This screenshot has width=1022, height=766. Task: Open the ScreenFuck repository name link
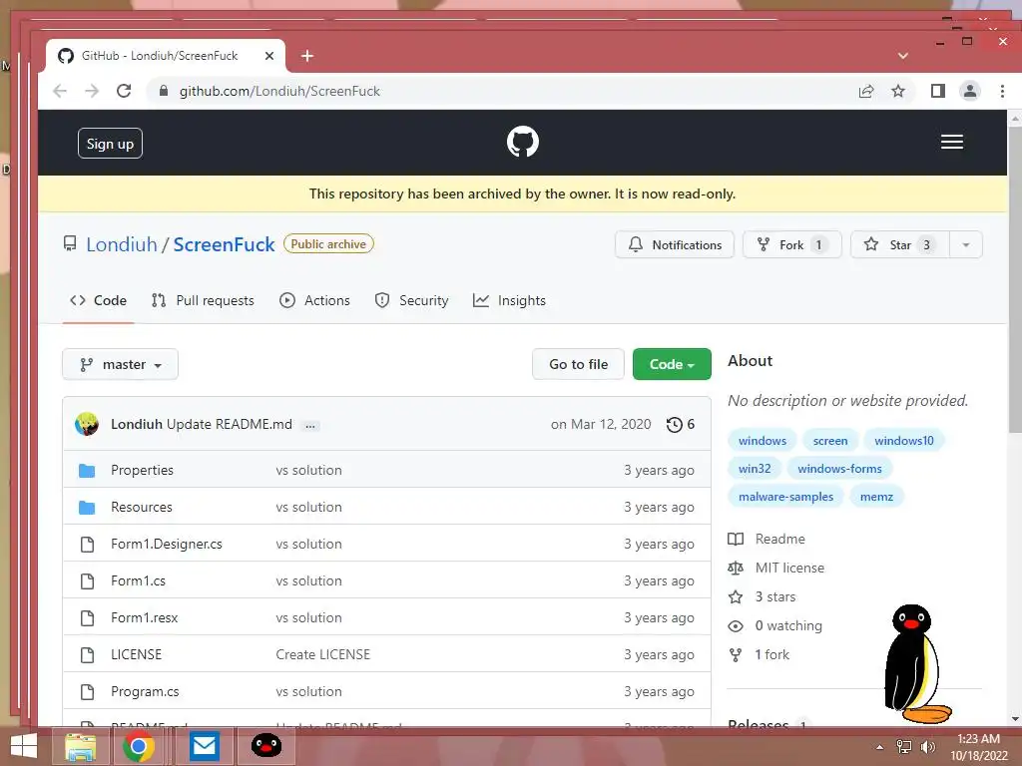[224, 245]
